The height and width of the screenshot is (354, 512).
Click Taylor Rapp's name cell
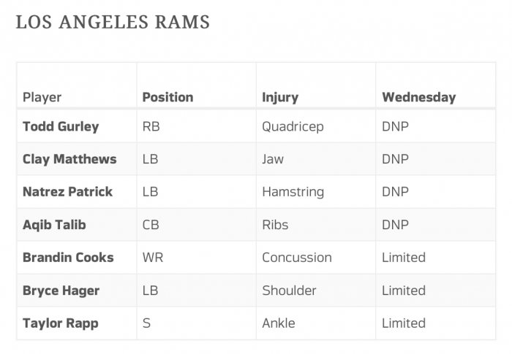pos(61,323)
